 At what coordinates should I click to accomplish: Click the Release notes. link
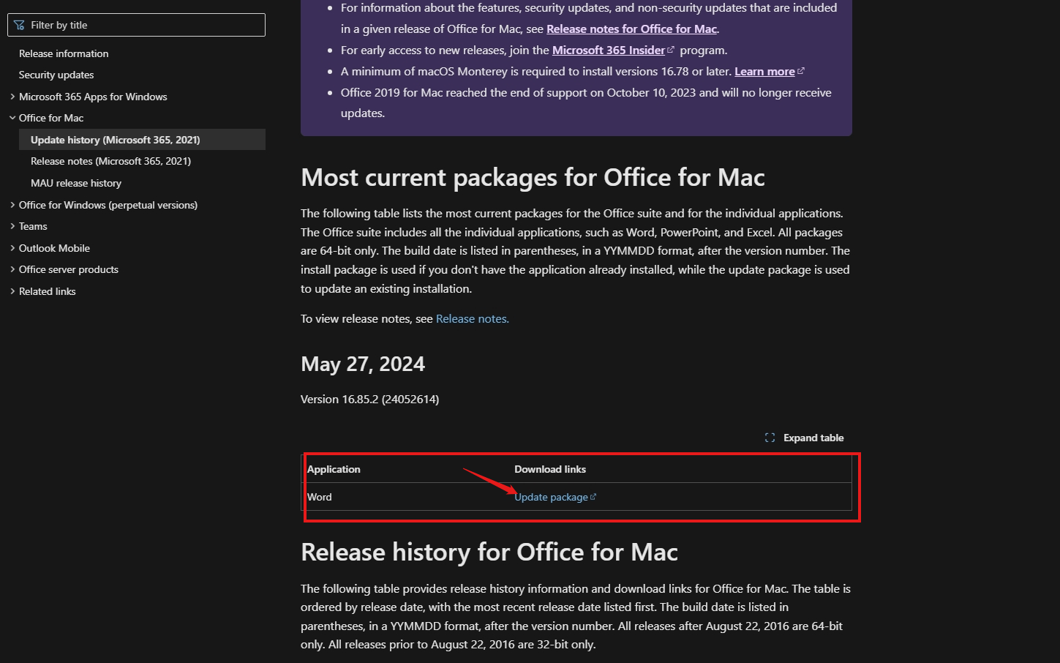pos(473,319)
